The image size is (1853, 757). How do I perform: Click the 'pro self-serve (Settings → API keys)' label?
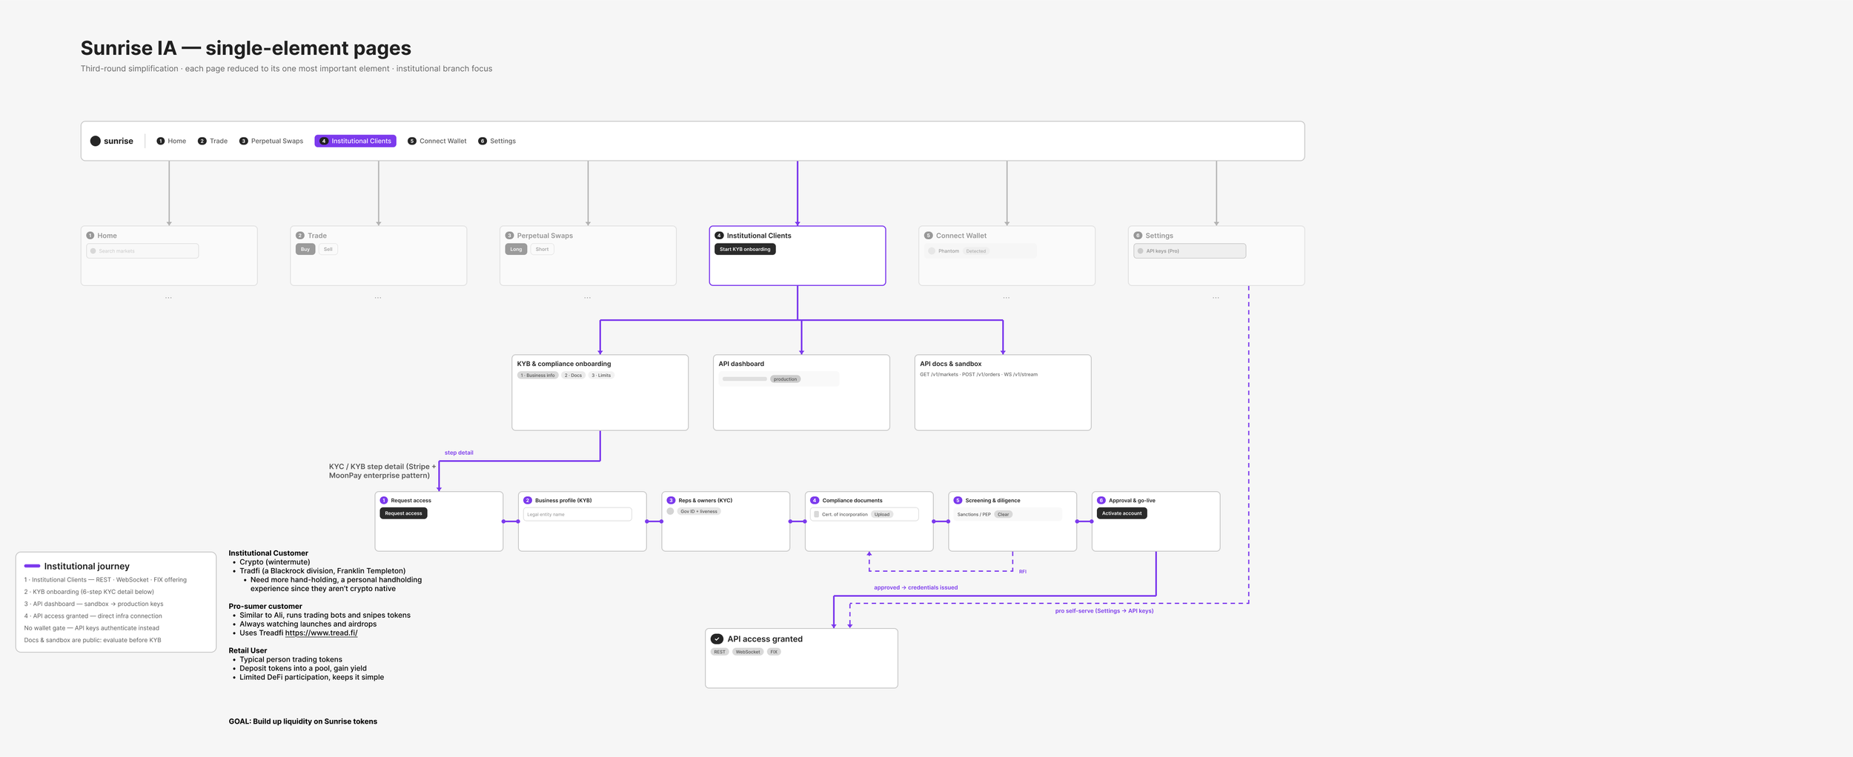1104,611
